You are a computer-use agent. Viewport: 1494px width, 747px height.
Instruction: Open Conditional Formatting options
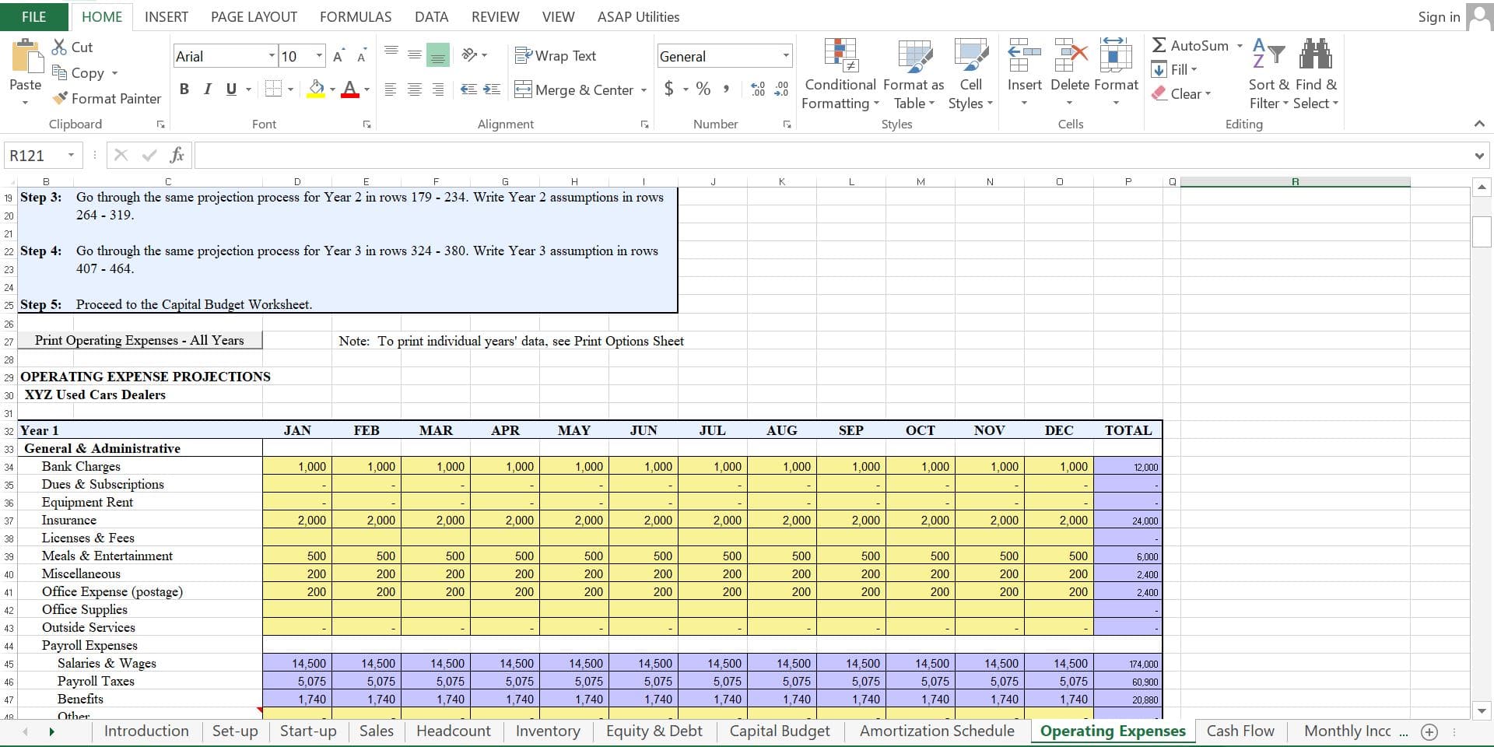point(840,74)
